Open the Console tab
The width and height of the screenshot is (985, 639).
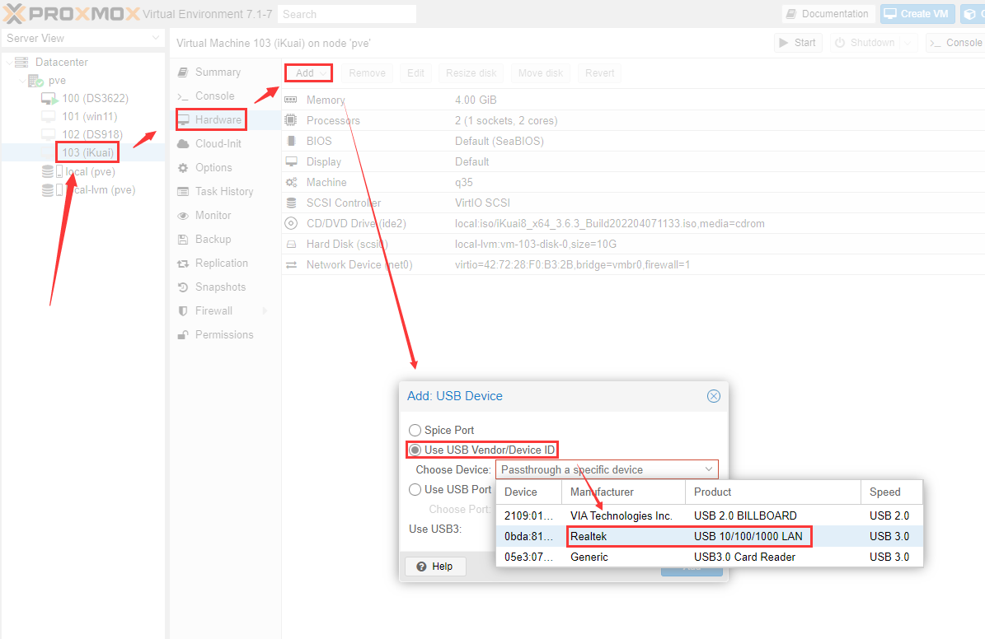225,96
